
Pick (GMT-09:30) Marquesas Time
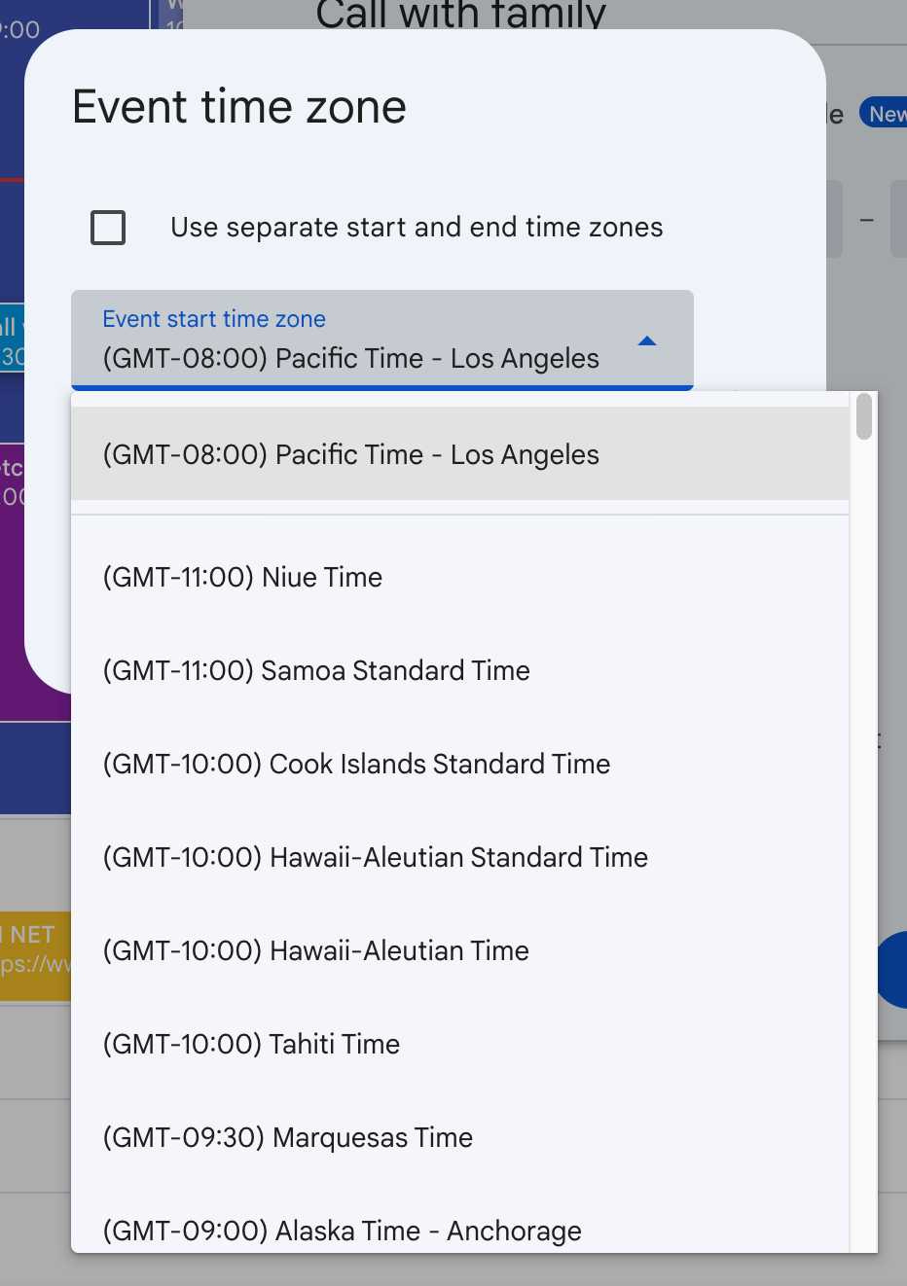point(286,1137)
